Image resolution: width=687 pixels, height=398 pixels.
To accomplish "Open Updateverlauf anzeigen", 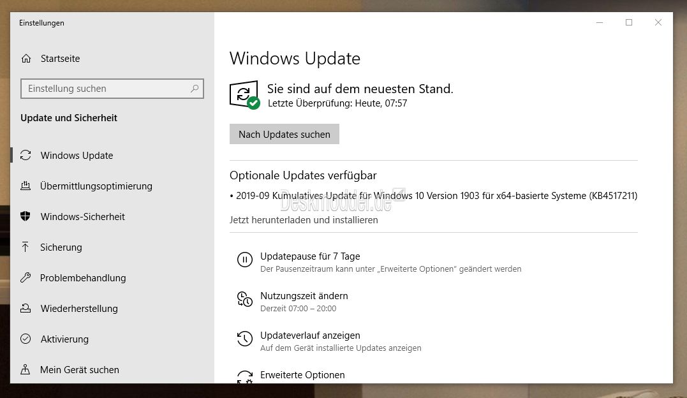I will 310,335.
